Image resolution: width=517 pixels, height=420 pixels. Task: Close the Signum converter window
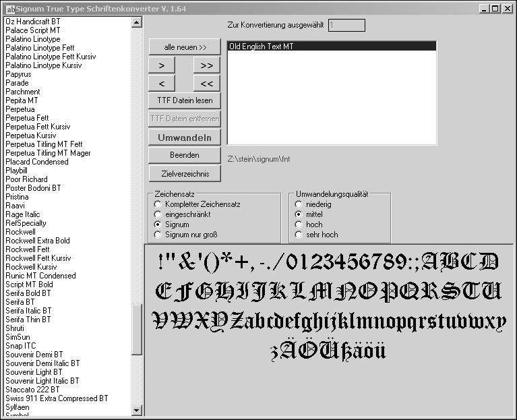pyautogui.click(x=507, y=9)
